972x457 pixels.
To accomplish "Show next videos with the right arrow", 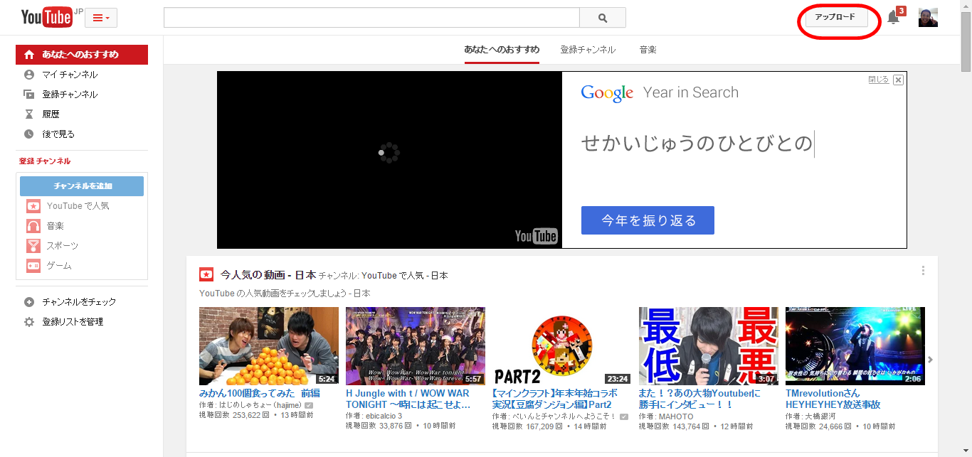I will (x=930, y=360).
